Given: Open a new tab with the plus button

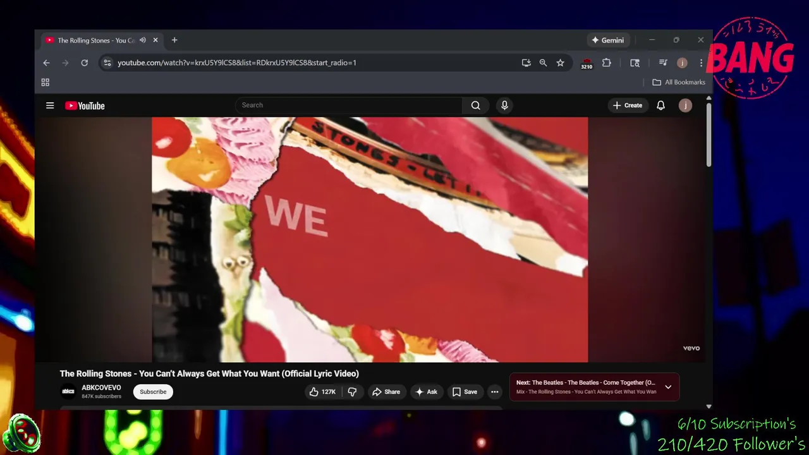Looking at the screenshot, I should click(x=174, y=40).
